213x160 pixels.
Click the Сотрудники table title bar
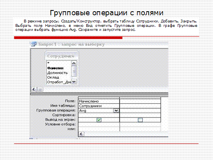pyautogui.click(x=61, y=56)
